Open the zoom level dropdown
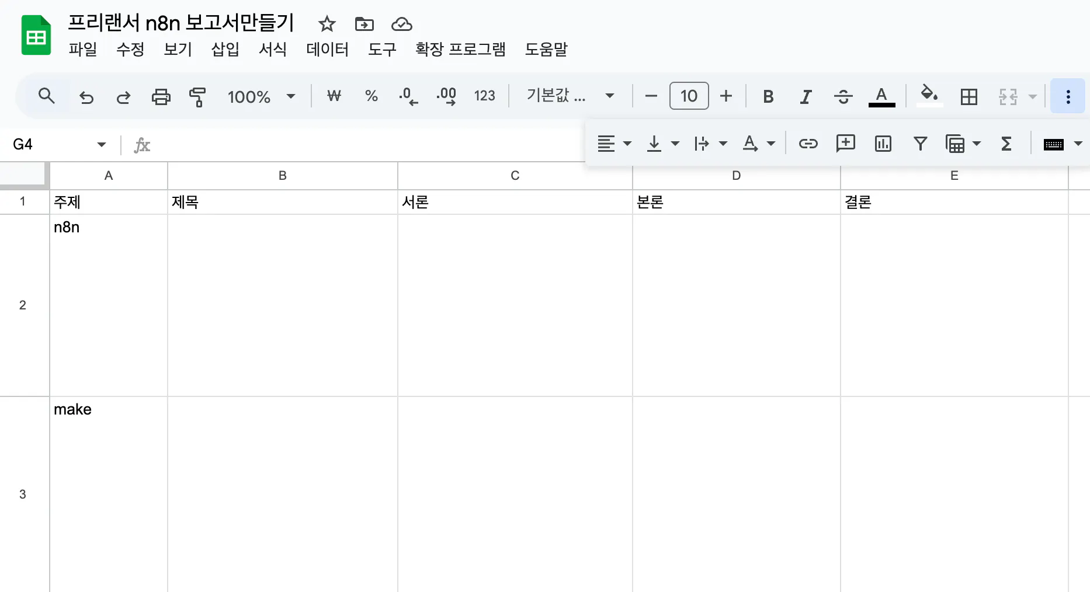 (261, 96)
